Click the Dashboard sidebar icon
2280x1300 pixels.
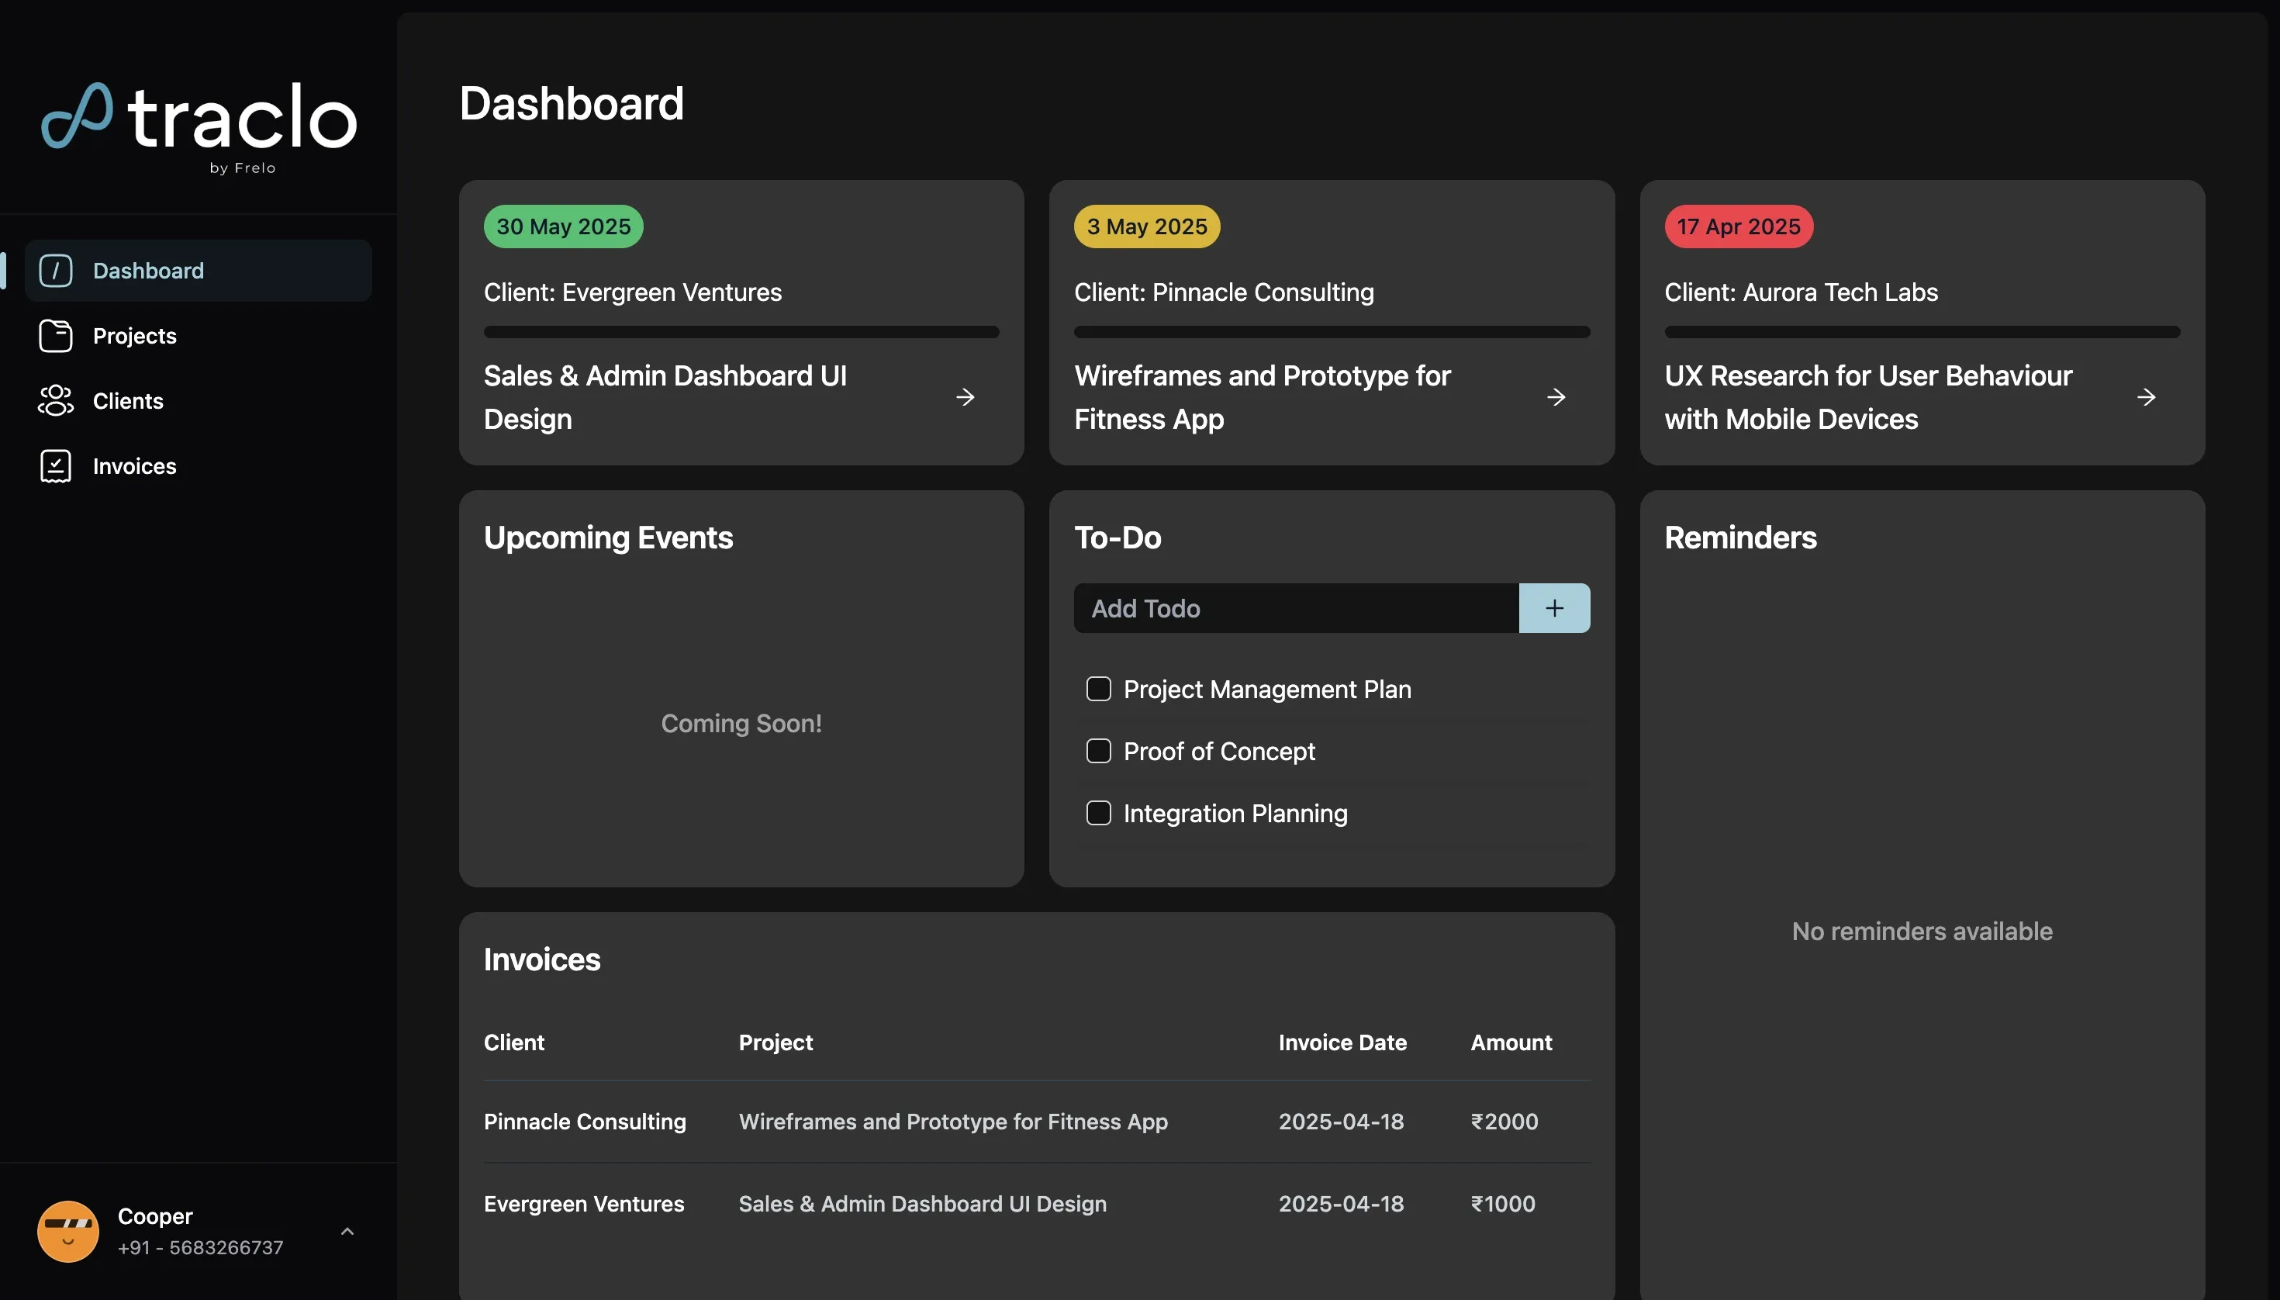[x=55, y=271]
